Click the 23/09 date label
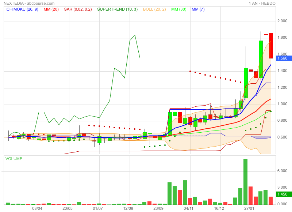 [158, 208]
